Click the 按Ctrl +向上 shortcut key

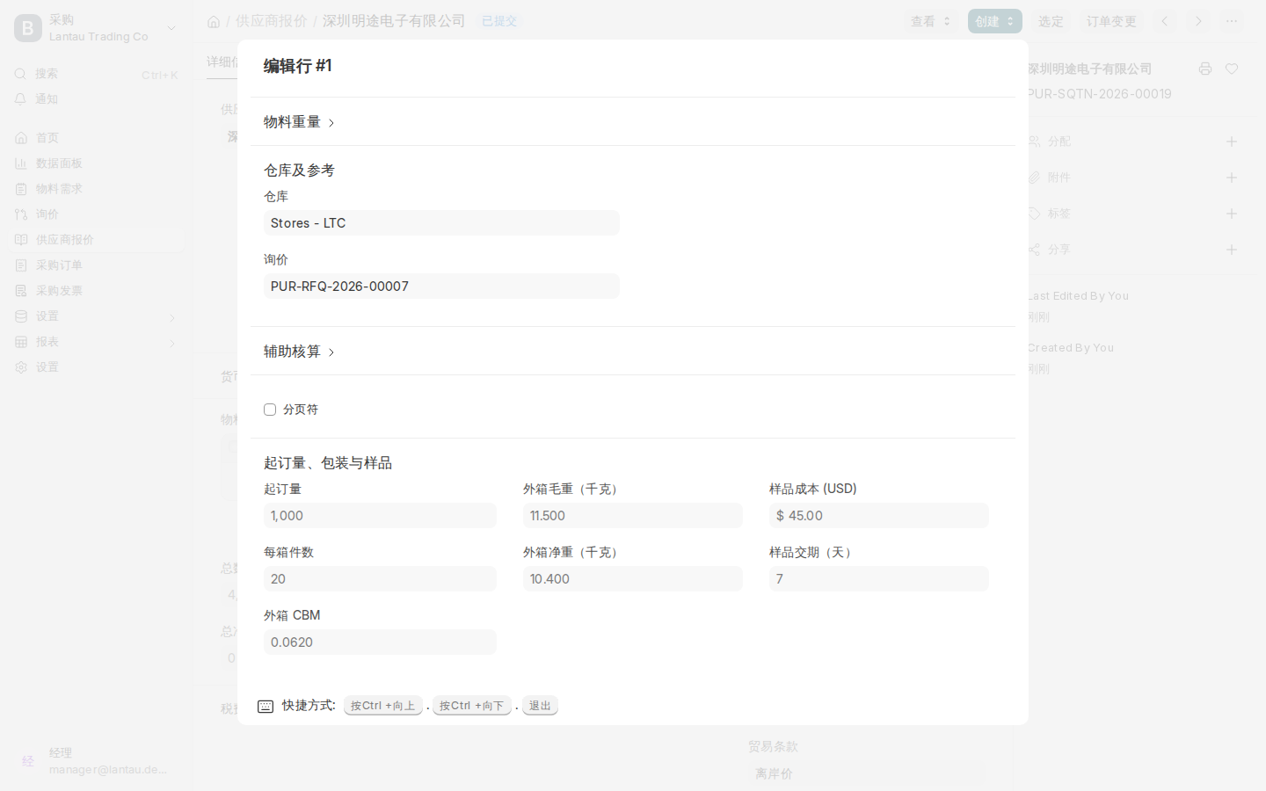point(383,706)
